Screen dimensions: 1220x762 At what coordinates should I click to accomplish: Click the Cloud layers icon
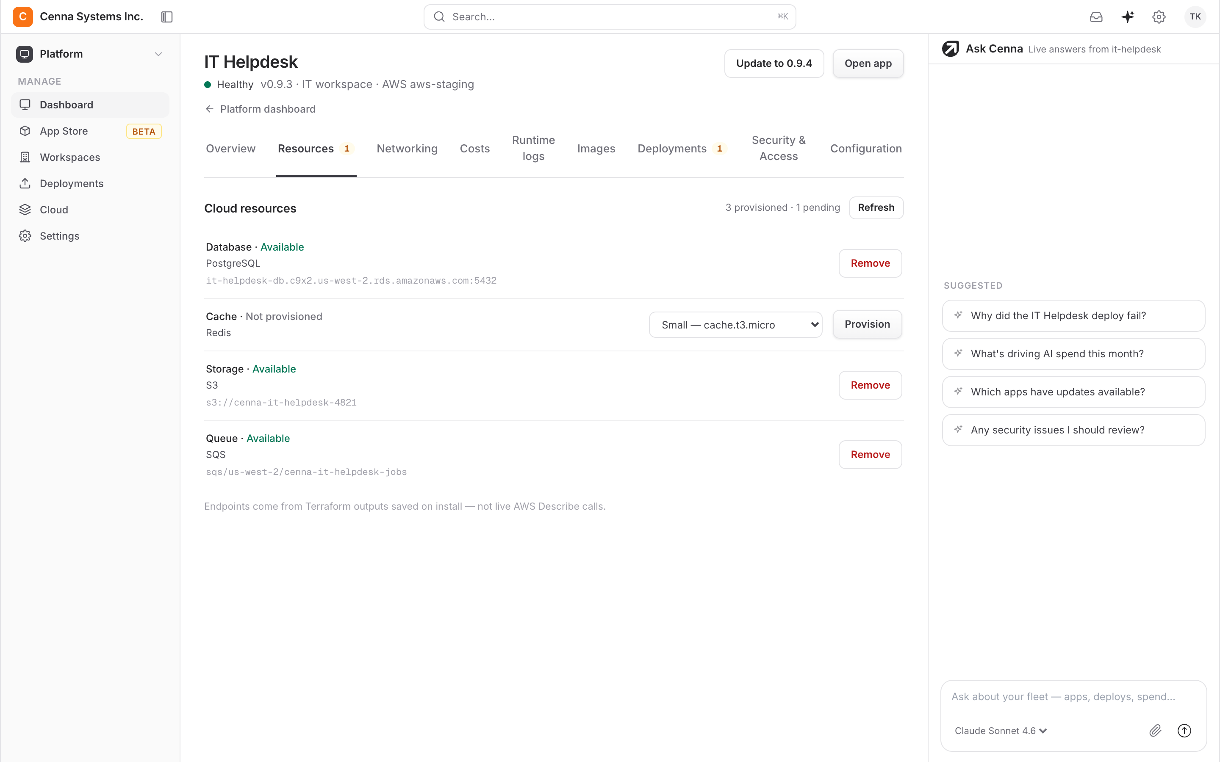tap(25, 210)
